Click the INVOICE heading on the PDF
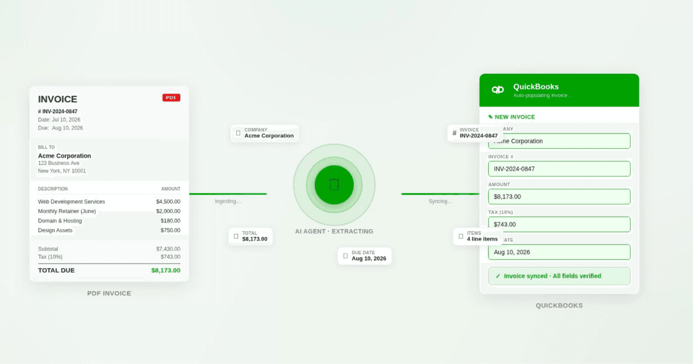693x364 pixels. pos(58,99)
